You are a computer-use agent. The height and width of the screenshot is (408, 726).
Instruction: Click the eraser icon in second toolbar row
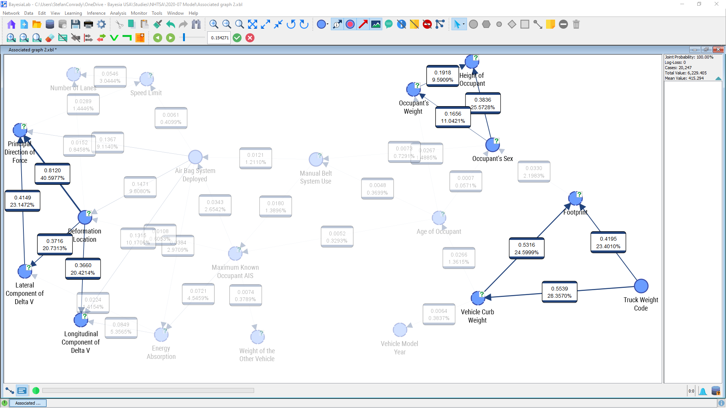(x=50, y=38)
